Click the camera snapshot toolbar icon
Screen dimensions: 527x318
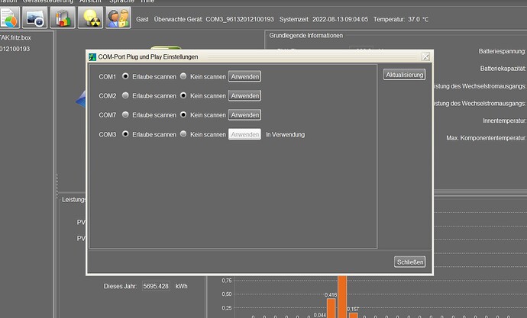tap(35, 18)
